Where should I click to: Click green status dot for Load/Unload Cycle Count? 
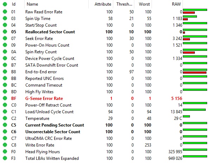[5, 111]
